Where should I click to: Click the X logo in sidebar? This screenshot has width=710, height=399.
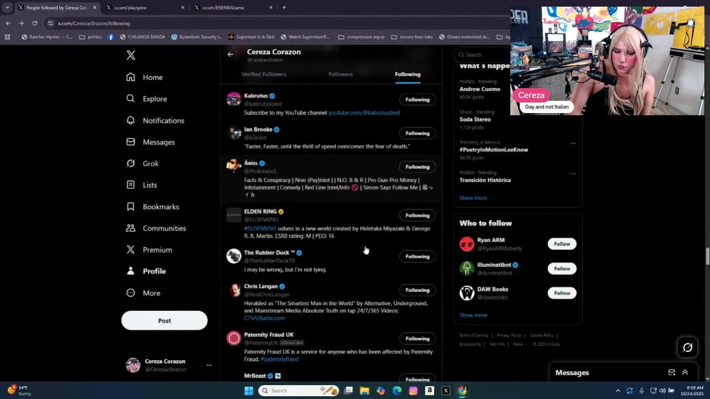[x=131, y=55]
